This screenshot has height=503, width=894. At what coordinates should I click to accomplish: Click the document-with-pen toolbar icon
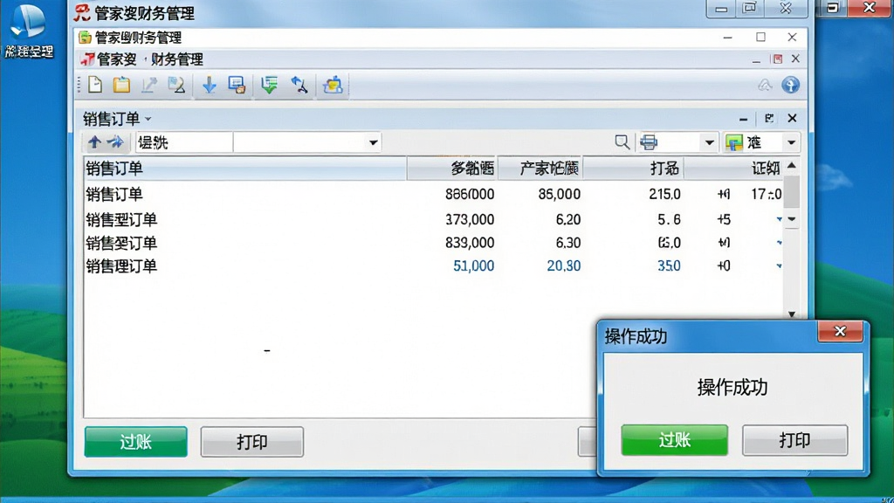(x=176, y=85)
